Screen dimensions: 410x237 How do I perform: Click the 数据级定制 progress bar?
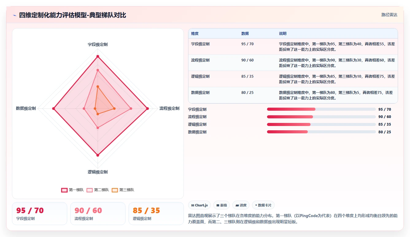coord(321,132)
